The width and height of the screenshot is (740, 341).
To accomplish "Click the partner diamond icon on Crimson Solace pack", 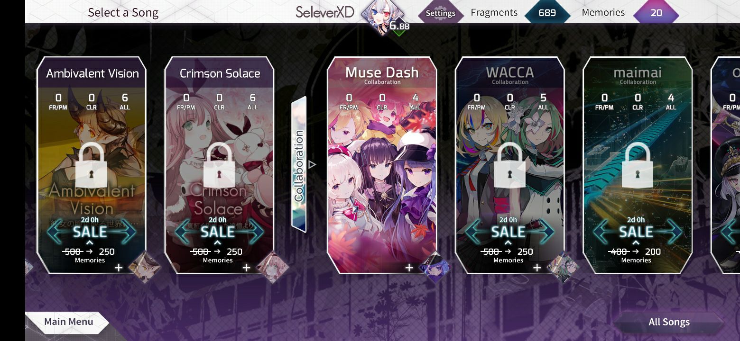I will pos(272,268).
